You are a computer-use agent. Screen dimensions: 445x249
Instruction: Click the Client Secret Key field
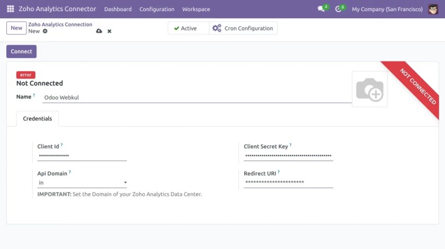tap(288, 156)
